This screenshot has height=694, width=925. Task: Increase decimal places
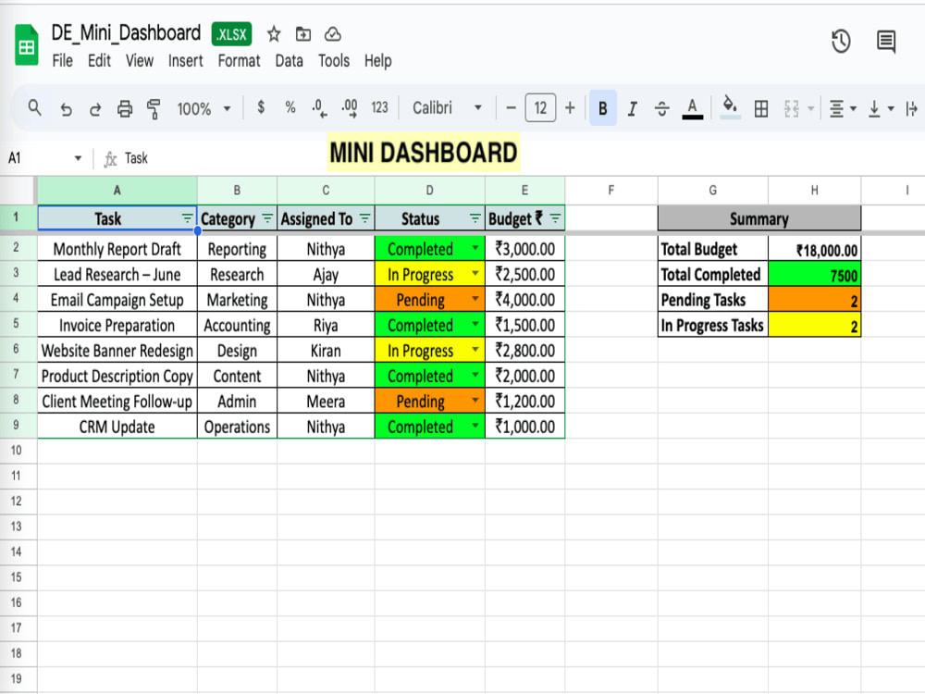[x=350, y=108]
